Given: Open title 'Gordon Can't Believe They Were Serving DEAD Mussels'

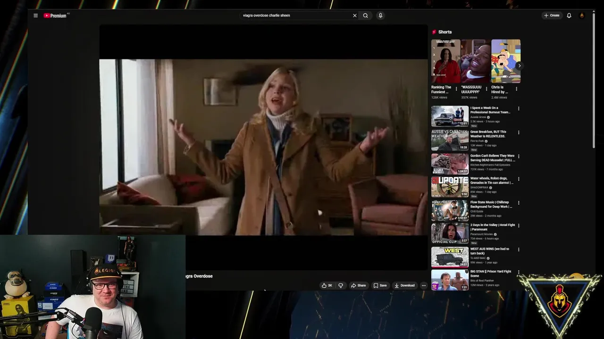Looking at the screenshot, I should (493, 158).
